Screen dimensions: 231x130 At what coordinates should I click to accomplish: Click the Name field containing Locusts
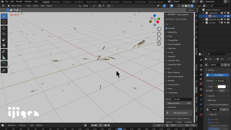pyautogui.click(x=182, y=99)
